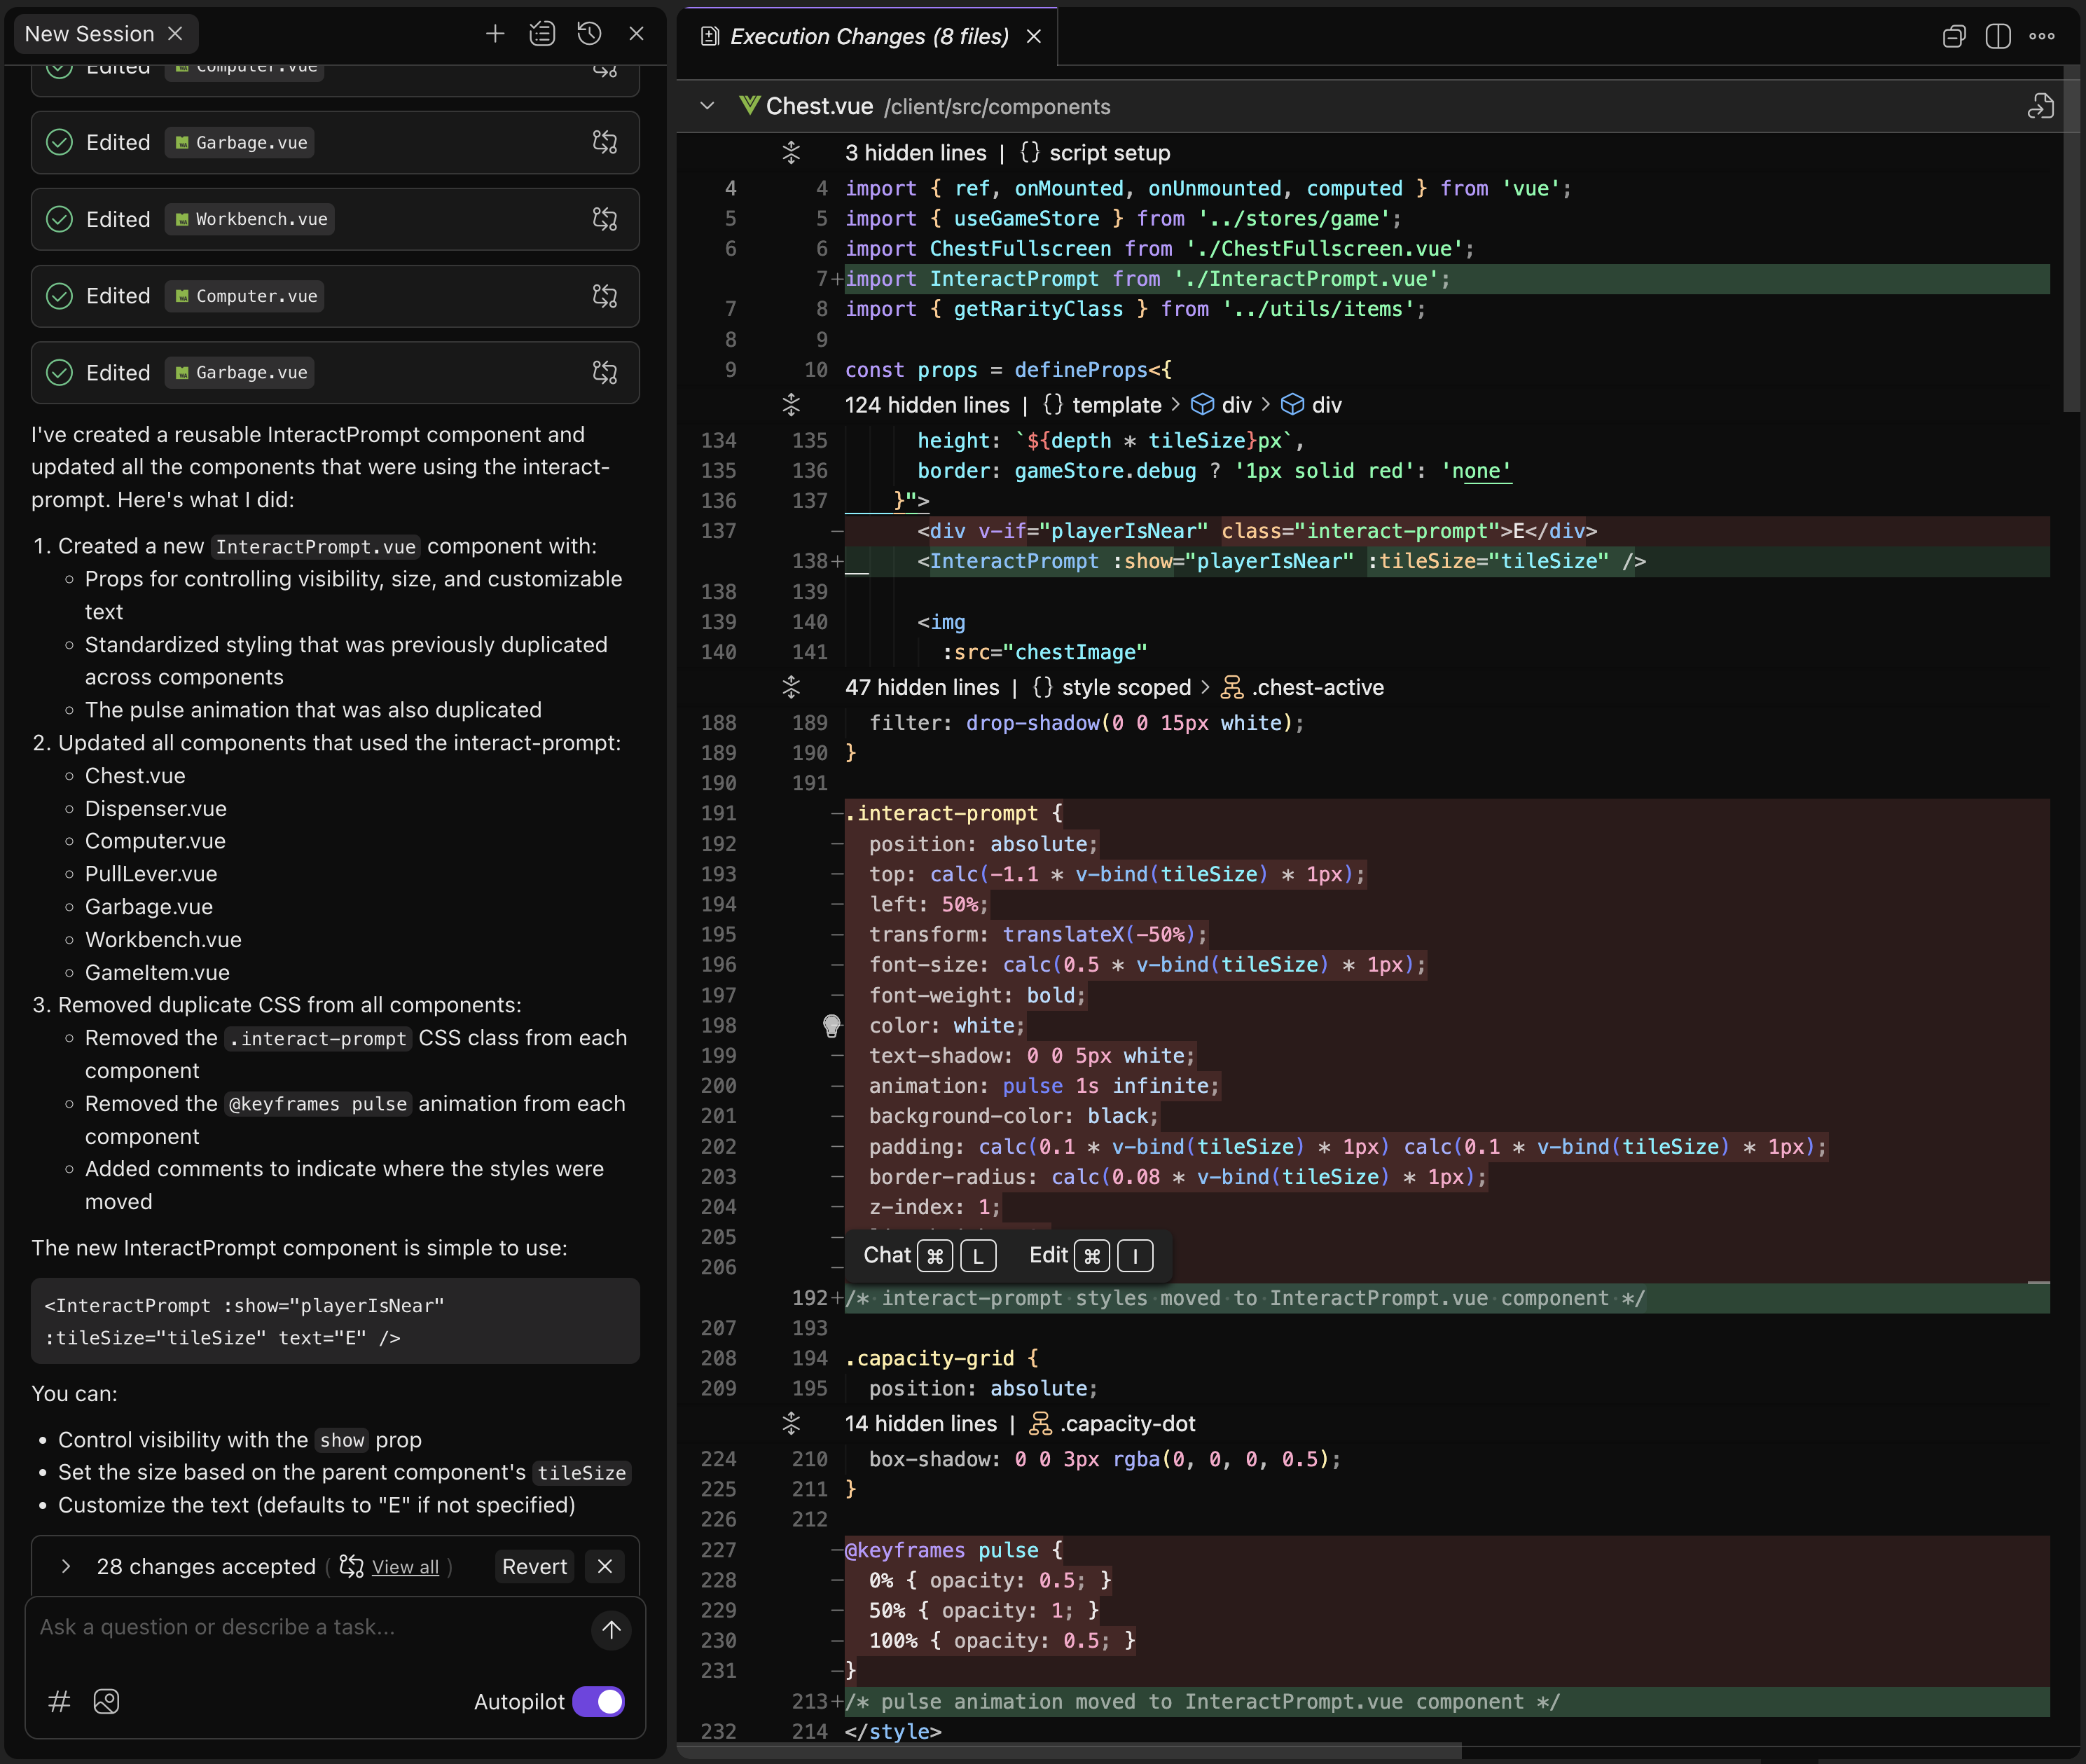
Task: Click the hash context symbol icon
Action: point(59,1701)
